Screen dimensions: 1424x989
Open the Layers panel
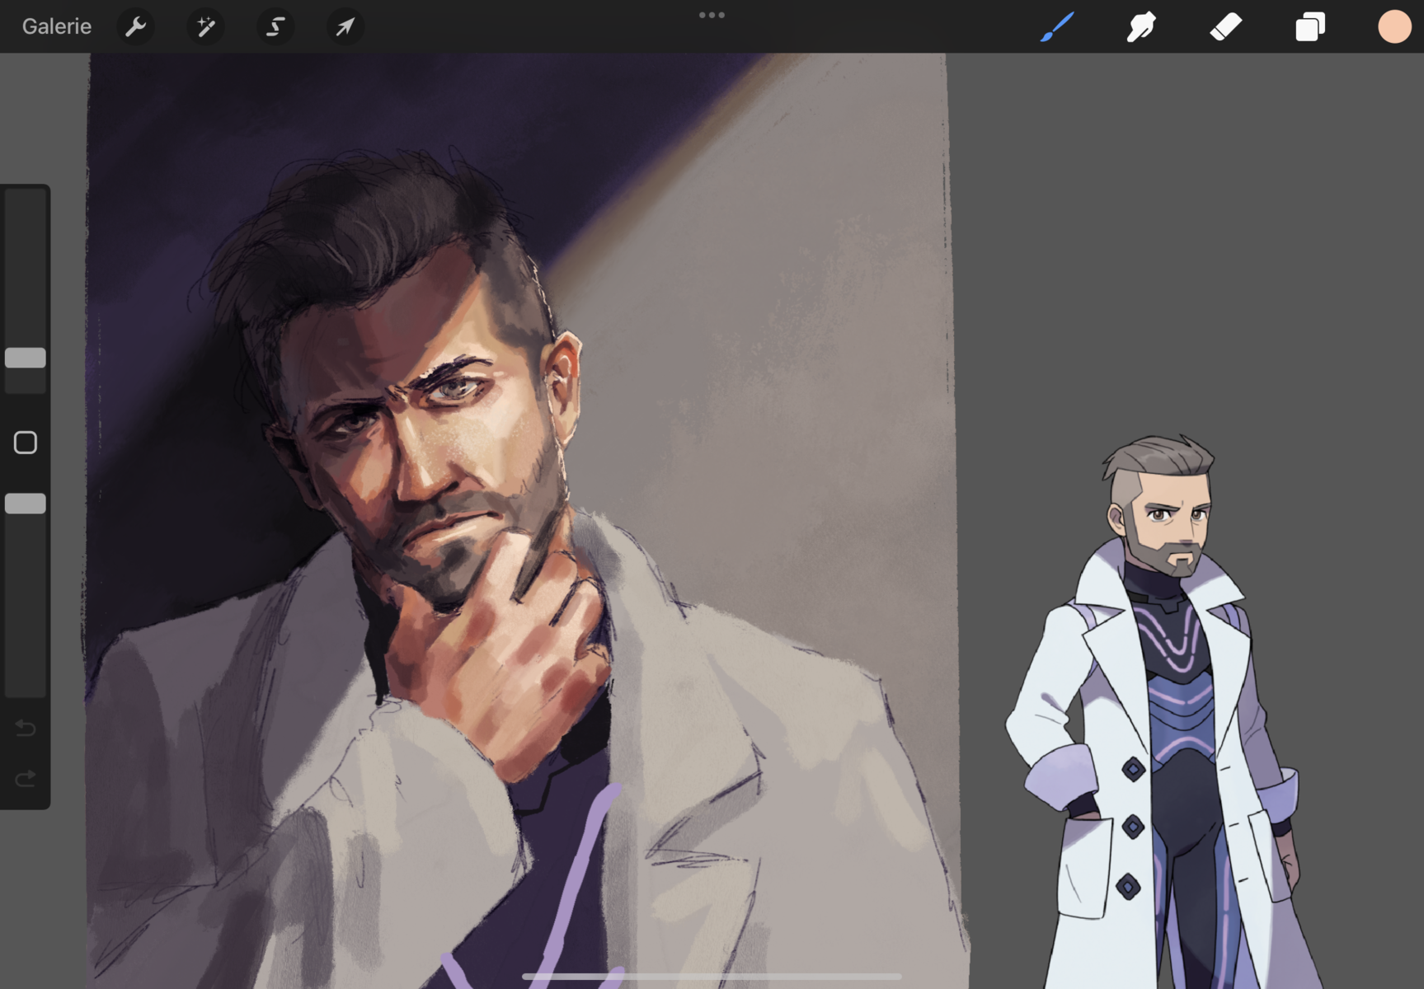1310,26
